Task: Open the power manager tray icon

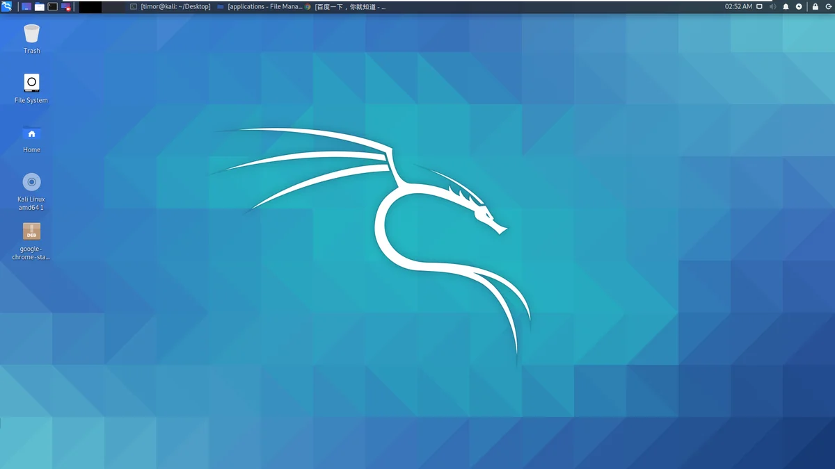Action: pos(799,6)
